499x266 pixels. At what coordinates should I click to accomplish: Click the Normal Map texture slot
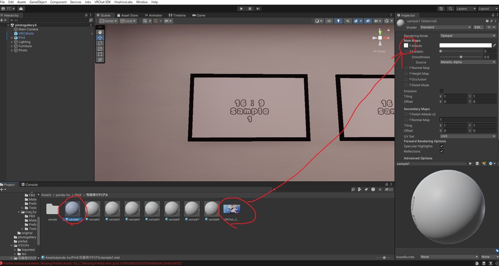[x=406, y=68]
